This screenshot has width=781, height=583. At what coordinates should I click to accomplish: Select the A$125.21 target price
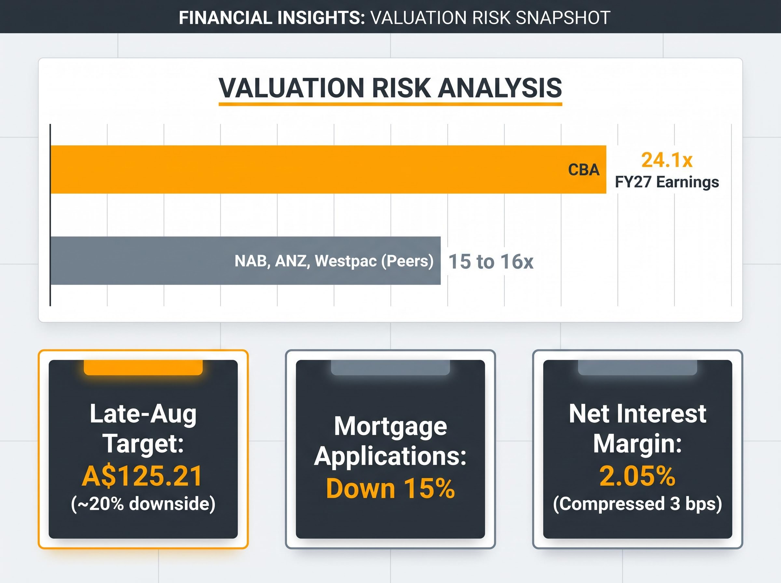click(142, 476)
